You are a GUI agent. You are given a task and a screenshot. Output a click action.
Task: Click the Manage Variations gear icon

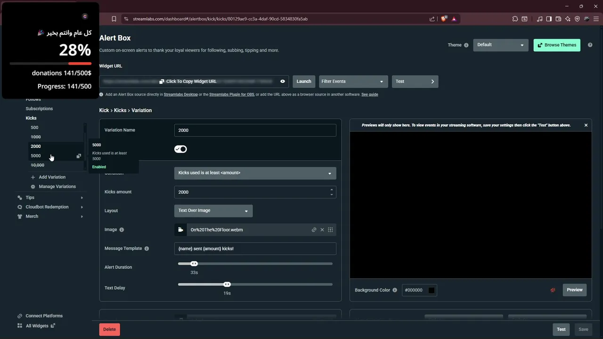pos(33,186)
